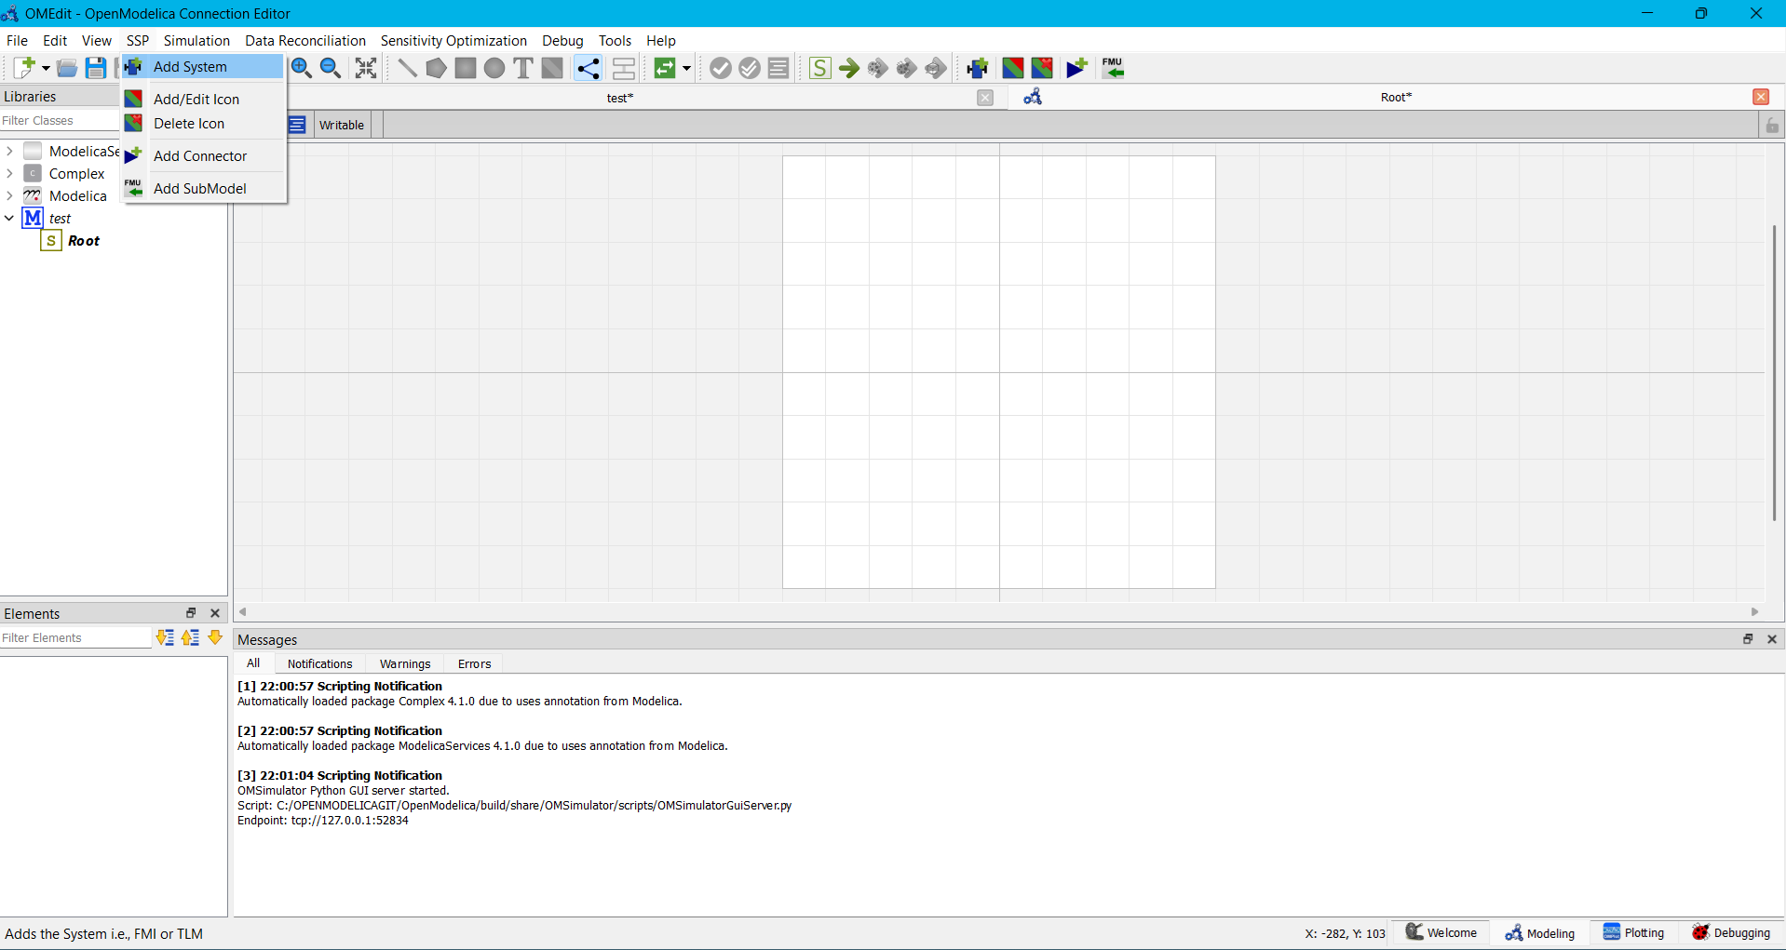This screenshot has height=950, width=1786.
Task: Toggle the Connect mode icon
Action: tap(589, 68)
